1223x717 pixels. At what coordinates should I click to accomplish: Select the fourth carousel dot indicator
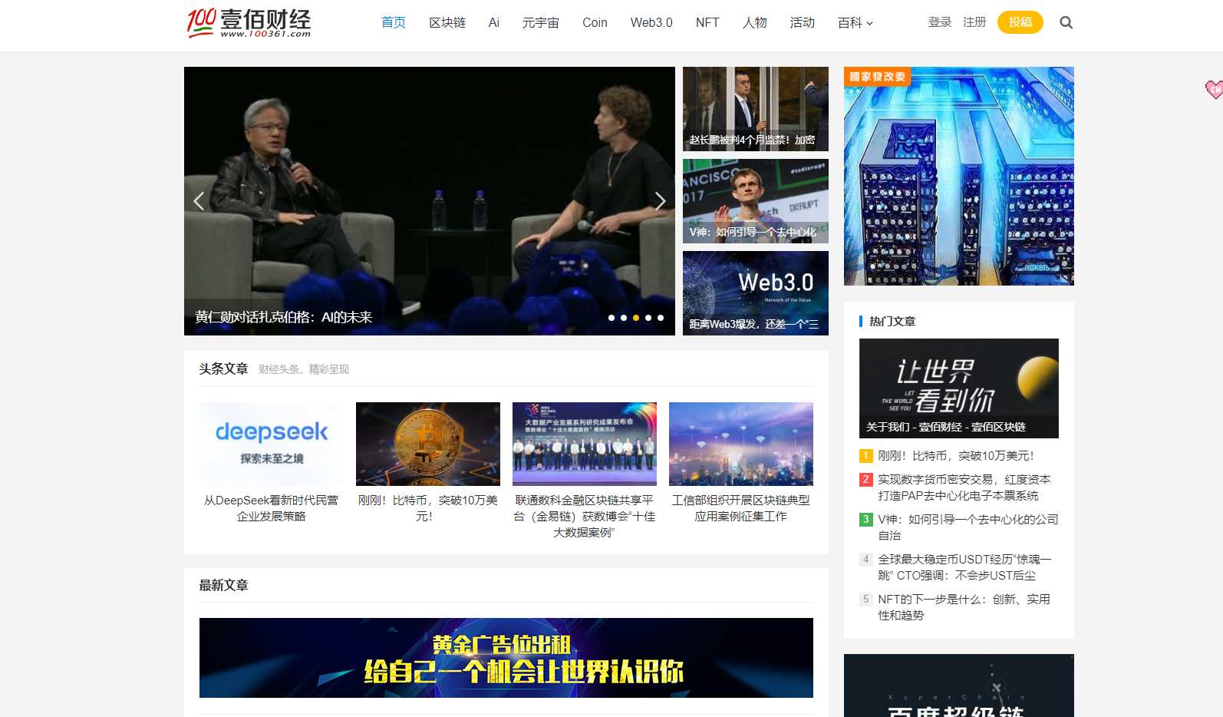(x=648, y=318)
